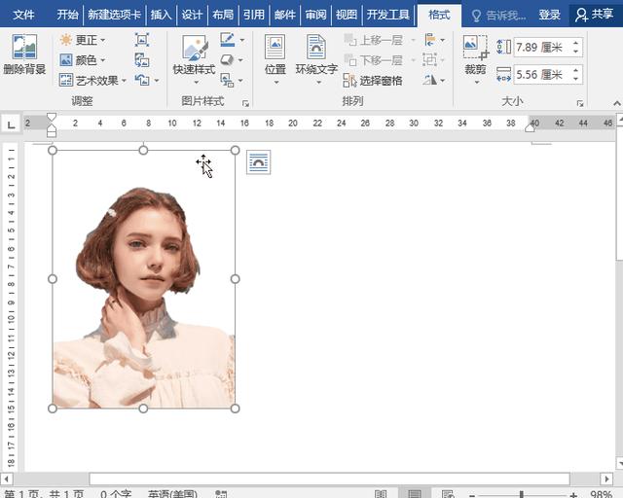The height and width of the screenshot is (498, 623).
Task: Click the layout options icon beside the picture
Action: [258, 162]
